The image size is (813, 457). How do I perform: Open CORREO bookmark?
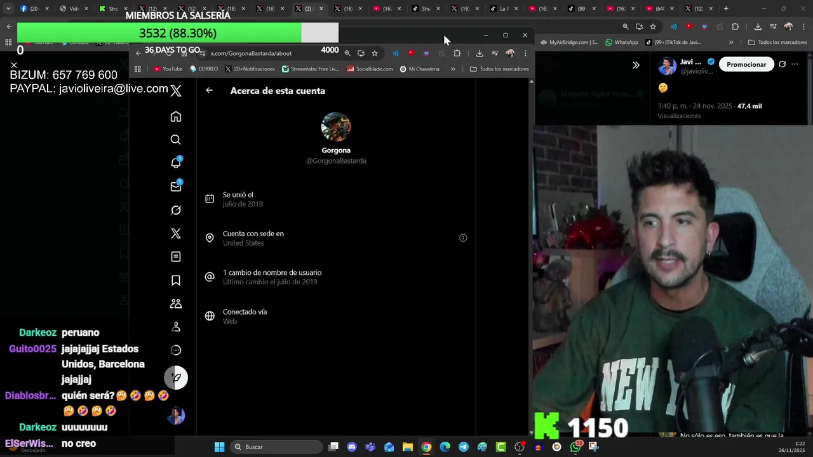pos(204,69)
